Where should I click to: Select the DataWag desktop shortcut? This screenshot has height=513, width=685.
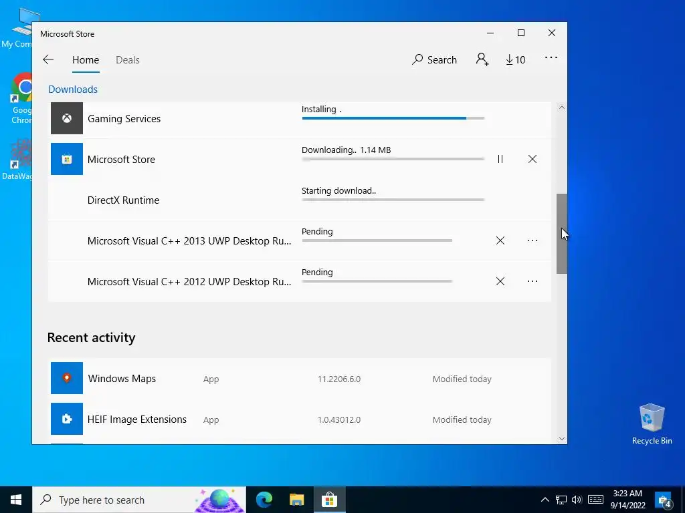pos(17,160)
